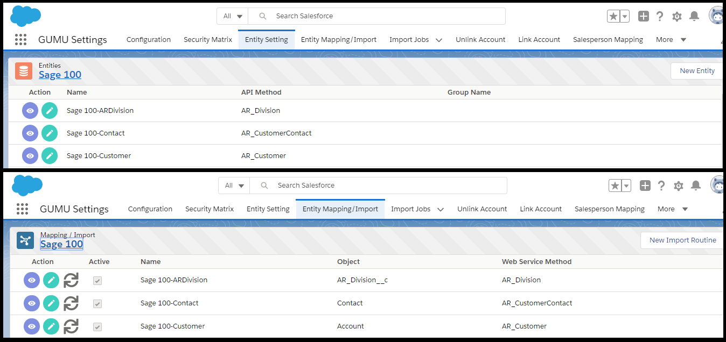Click Search Salesforce field in top window
This screenshot has width=726, height=342.
pyautogui.click(x=377, y=16)
